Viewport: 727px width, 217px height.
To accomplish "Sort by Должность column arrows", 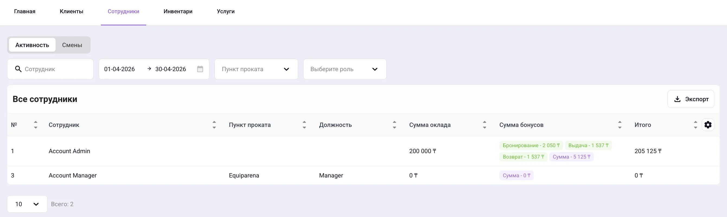I will click(394, 125).
